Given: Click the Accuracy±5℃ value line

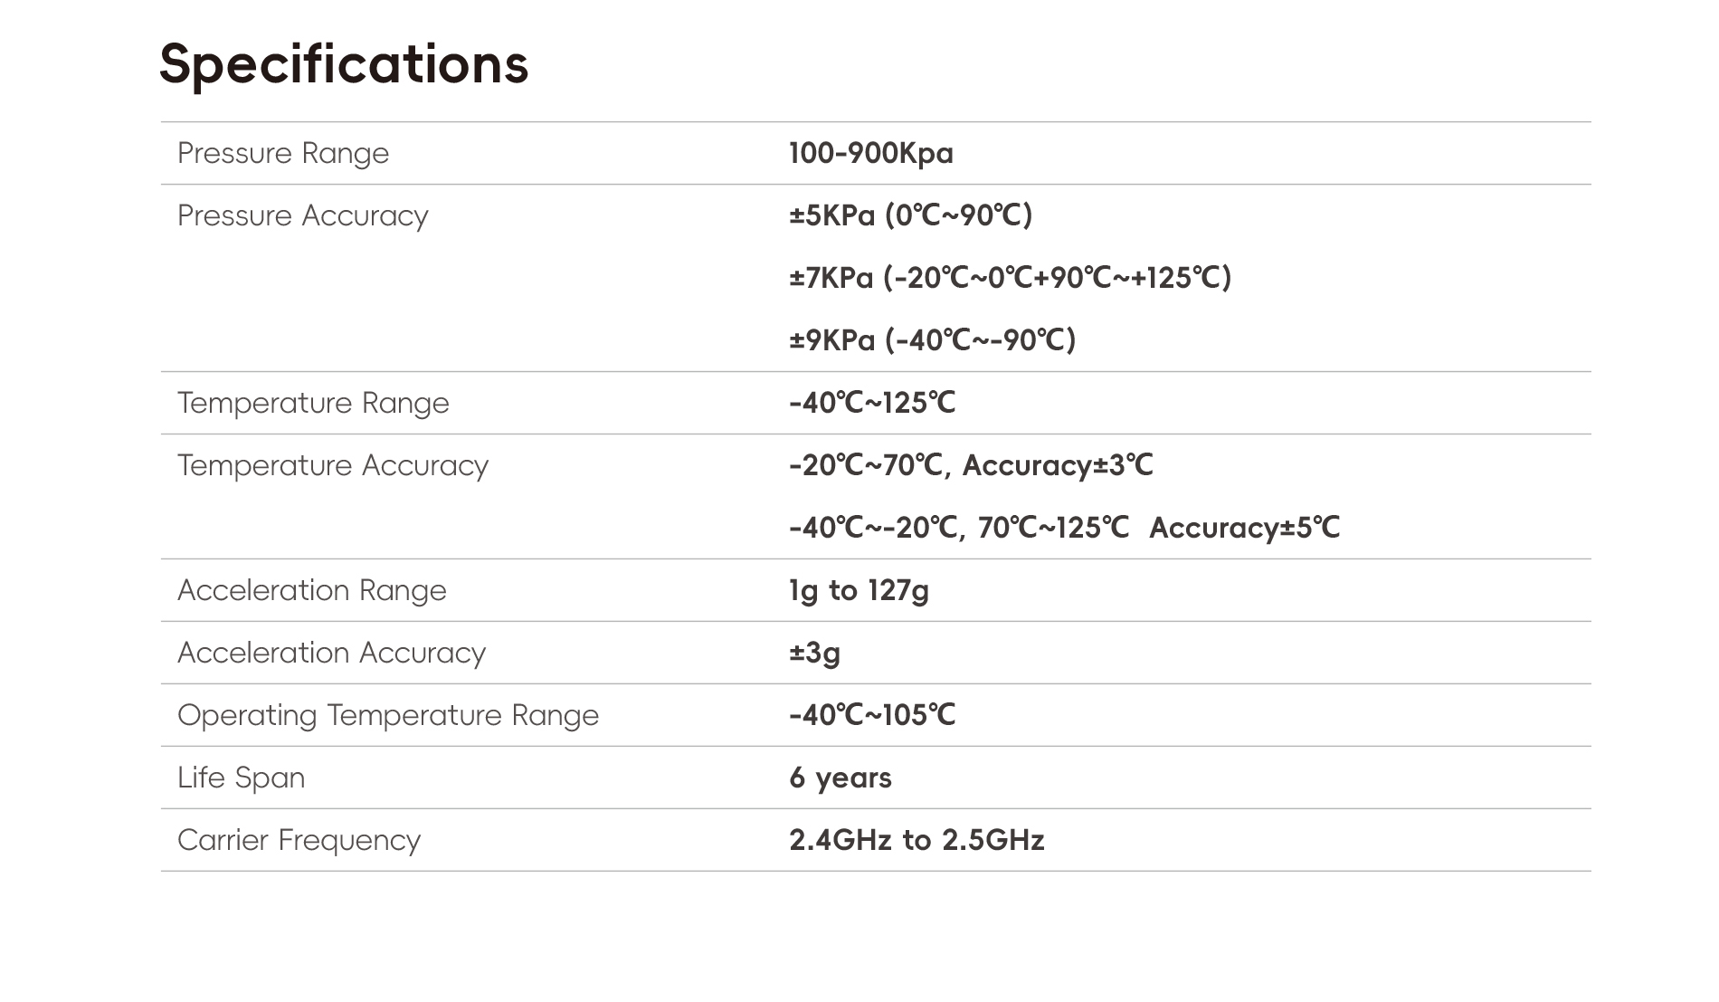Looking at the screenshot, I should [x=1064, y=528].
